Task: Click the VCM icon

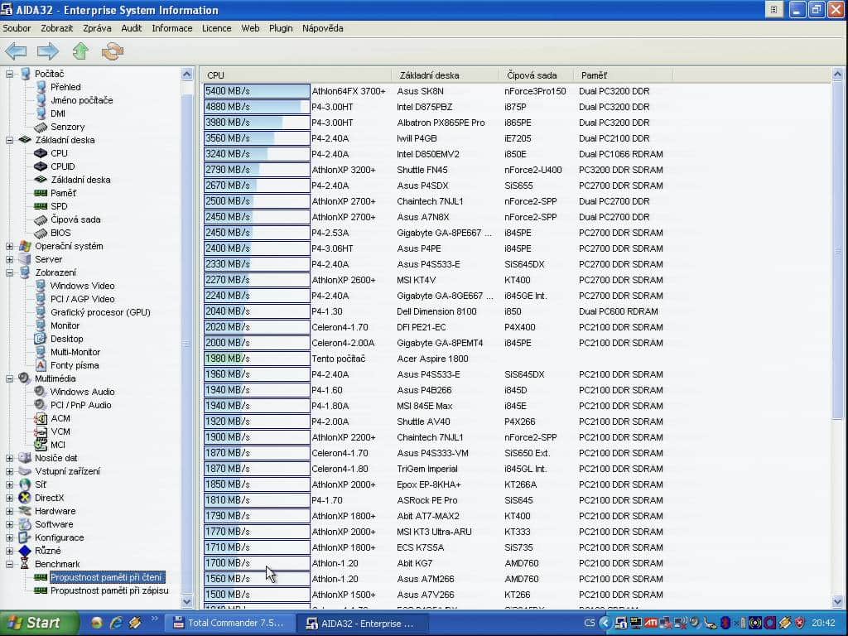Action: coord(41,431)
